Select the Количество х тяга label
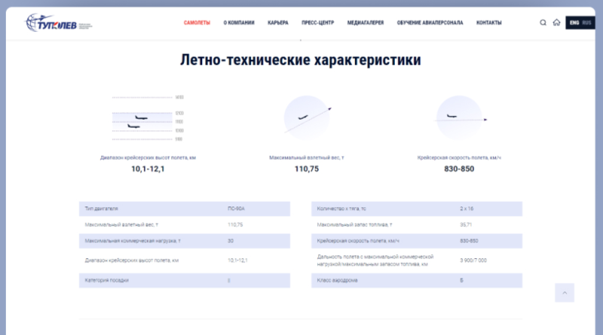The width and height of the screenshot is (603, 335). (341, 209)
